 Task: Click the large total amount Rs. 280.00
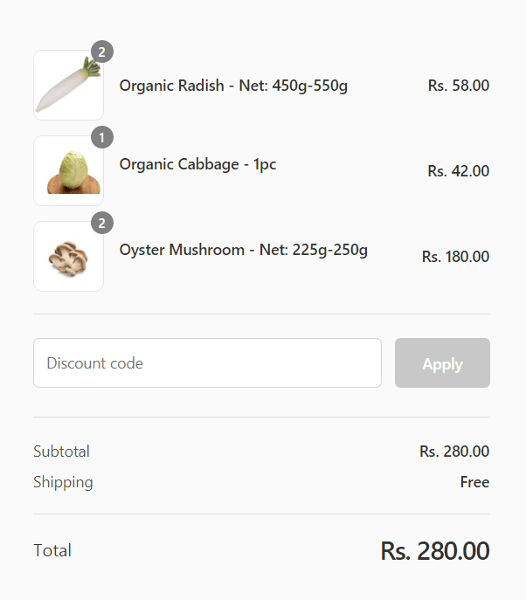434,551
